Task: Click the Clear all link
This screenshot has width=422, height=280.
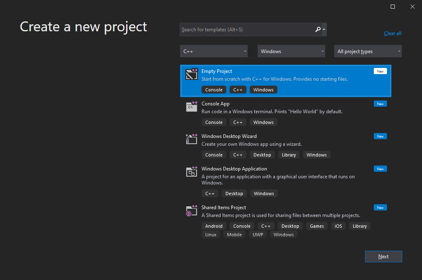Action: tap(392, 33)
